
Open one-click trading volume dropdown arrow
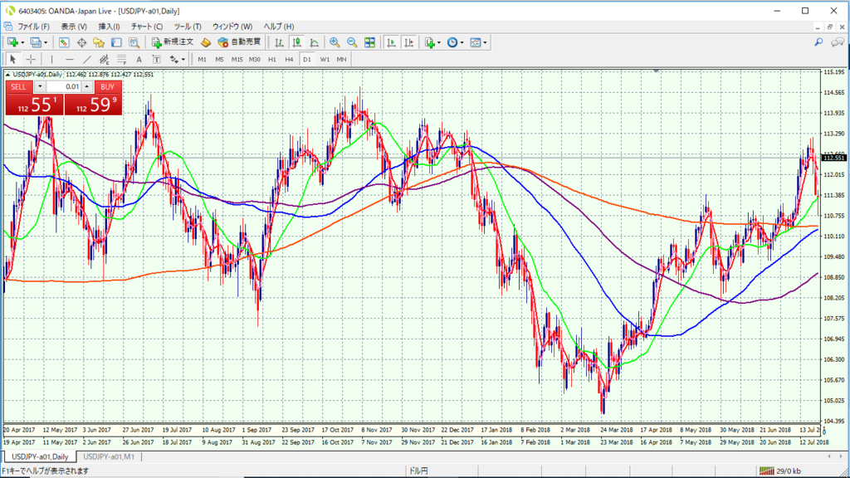point(40,86)
